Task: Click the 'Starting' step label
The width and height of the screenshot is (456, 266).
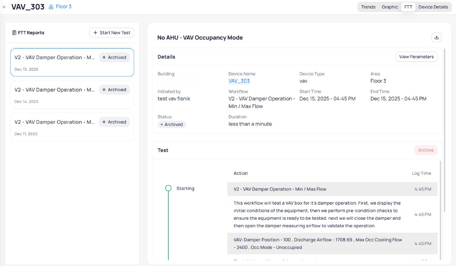Action: point(185,189)
